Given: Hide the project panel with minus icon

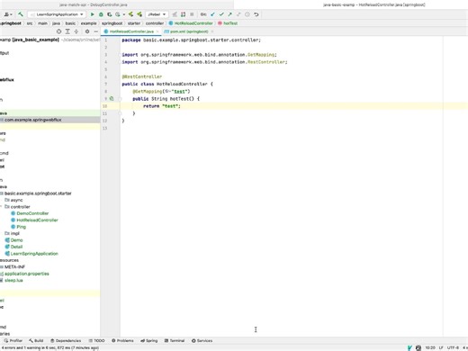Looking at the screenshot, I should tap(96, 31).
